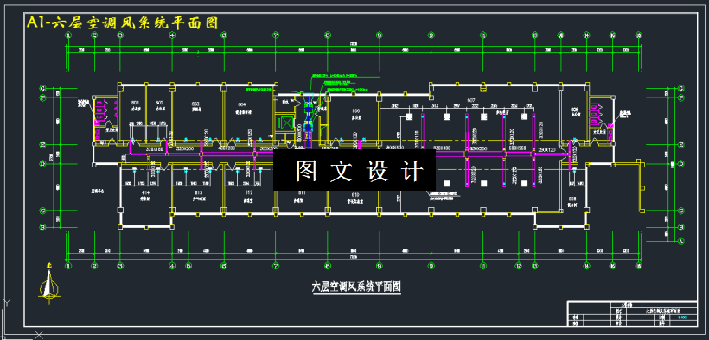Select the green elevator shaft symbol
Image resolution: width=709 pixels, height=340 pixels.
(287, 123)
